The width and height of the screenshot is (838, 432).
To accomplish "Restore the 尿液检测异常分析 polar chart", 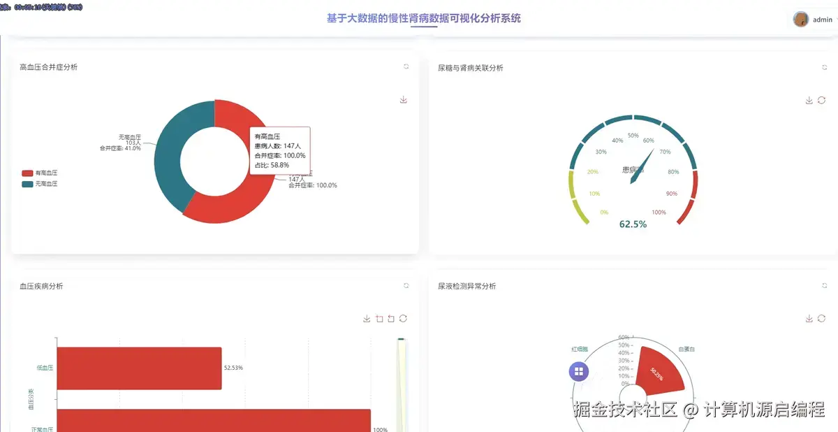I will (x=821, y=319).
